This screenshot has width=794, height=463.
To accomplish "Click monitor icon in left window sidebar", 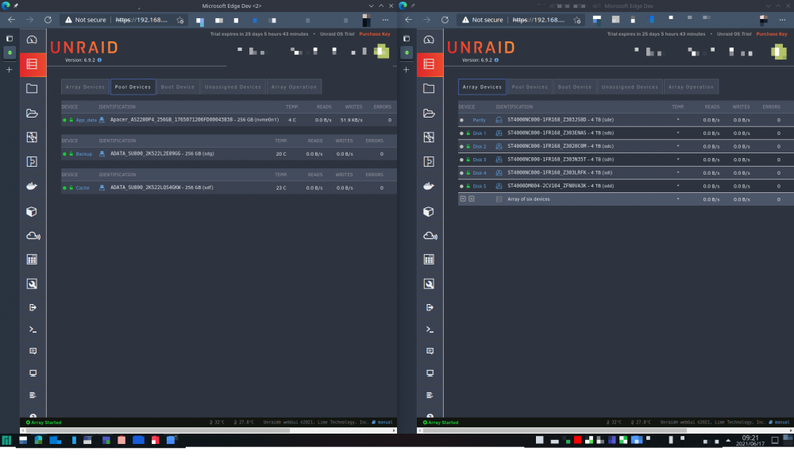I will (33, 372).
